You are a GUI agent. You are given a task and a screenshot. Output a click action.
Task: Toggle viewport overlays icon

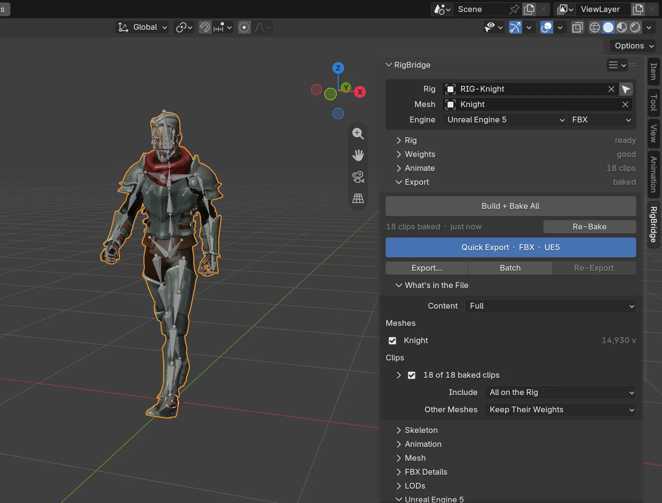[x=546, y=27]
